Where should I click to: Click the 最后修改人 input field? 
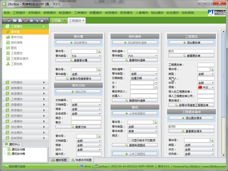coord(144,92)
